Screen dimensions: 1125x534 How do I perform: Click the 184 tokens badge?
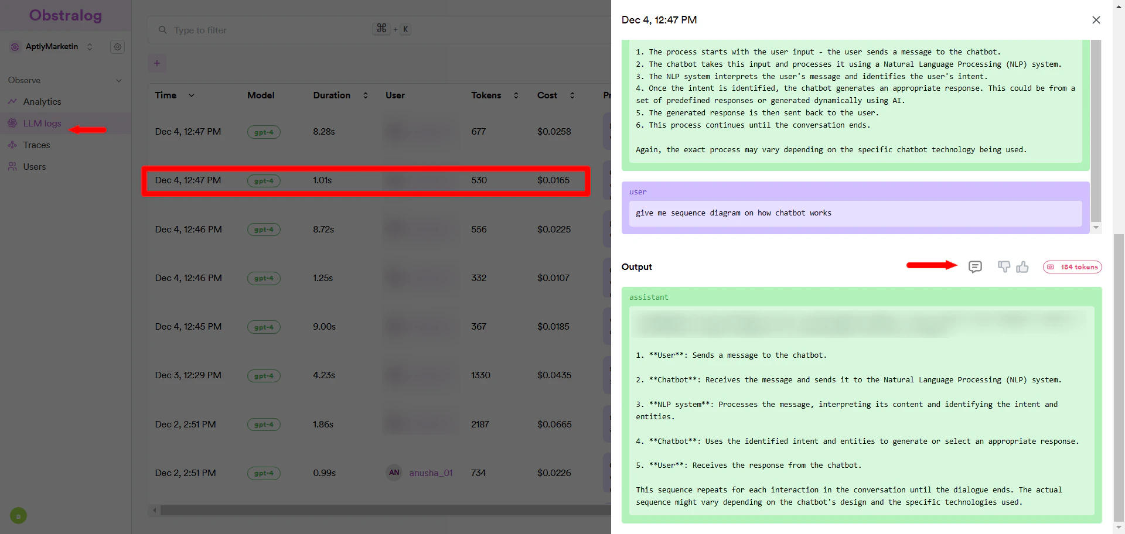[x=1072, y=267]
